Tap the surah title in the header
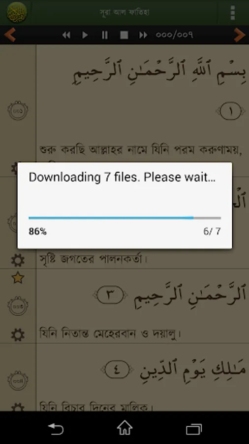The height and width of the screenshot is (444, 249). [124, 12]
